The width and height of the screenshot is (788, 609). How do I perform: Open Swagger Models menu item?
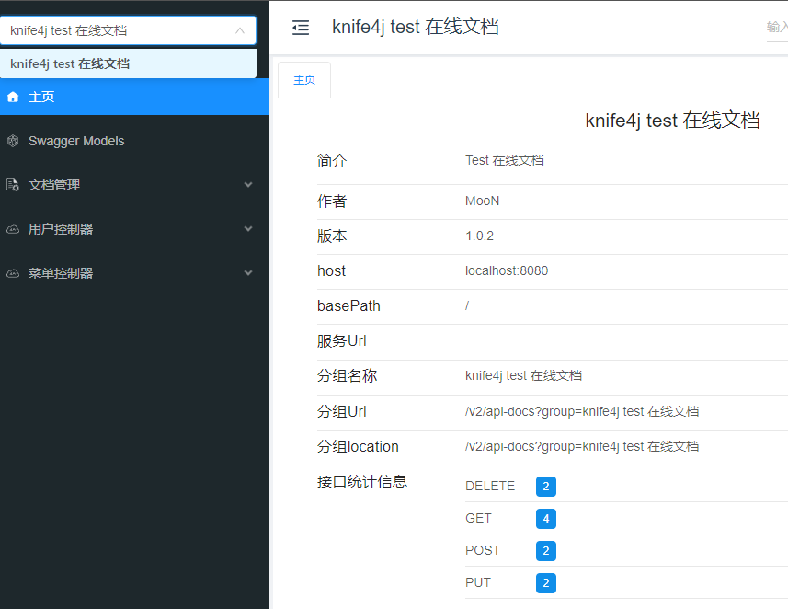134,141
